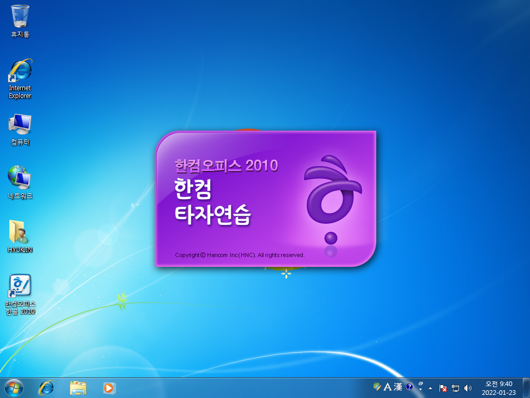Select the Internet Explorer desktop shortcut

[20, 79]
